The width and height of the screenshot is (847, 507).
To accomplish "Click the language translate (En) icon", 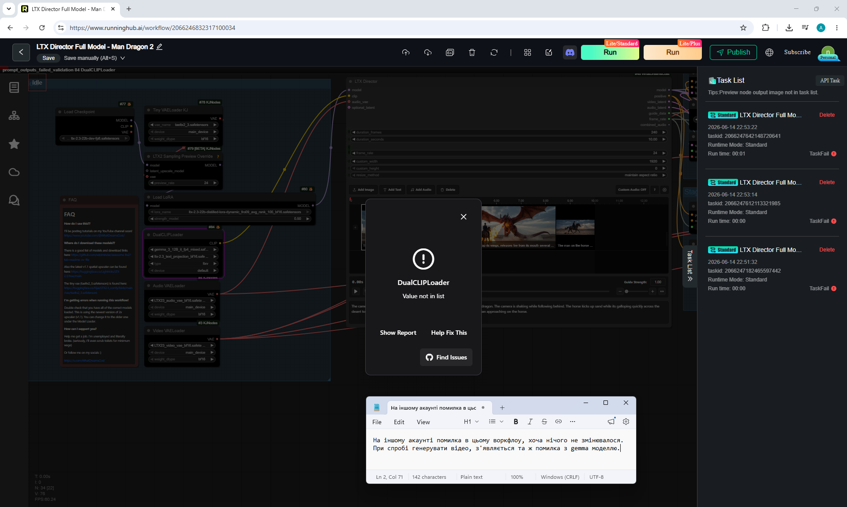I will (450, 52).
